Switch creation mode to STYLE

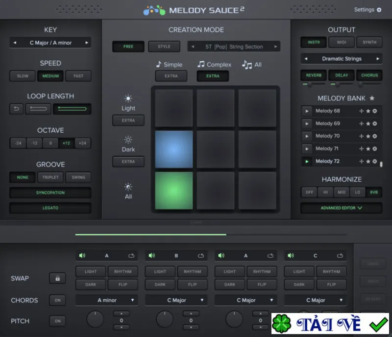[x=164, y=47]
